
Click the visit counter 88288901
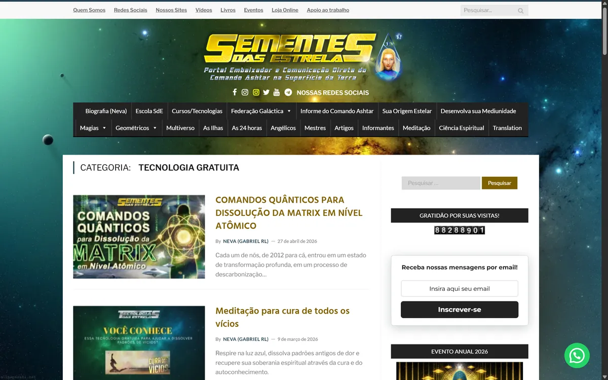click(x=460, y=230)
